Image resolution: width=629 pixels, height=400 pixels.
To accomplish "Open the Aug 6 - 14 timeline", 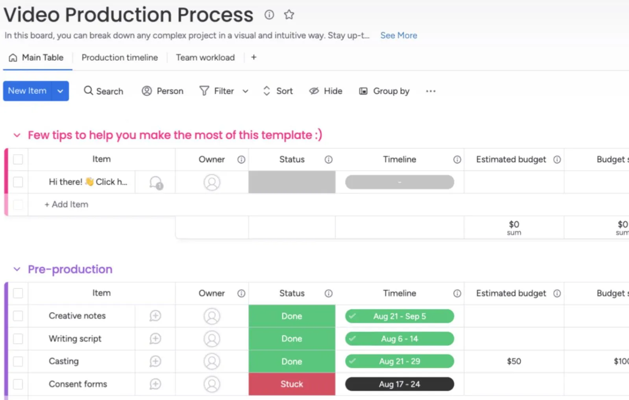I will pyautogui.click(x=400, y=339).
